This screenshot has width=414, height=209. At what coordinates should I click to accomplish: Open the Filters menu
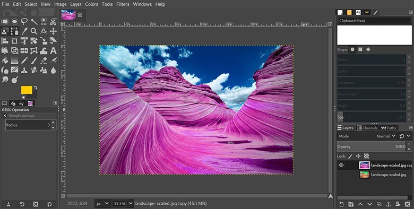point(123,4)
